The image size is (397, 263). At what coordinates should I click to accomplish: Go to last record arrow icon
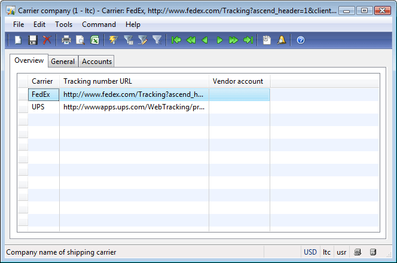pos(248,40)
